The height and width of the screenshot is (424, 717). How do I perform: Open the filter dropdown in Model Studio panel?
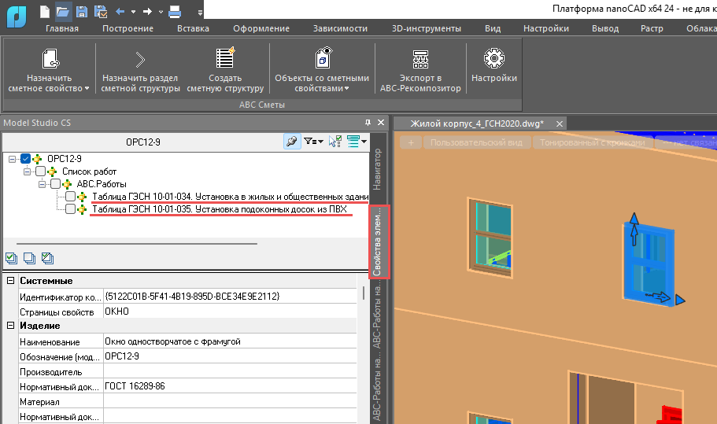[x=313, y=142]
